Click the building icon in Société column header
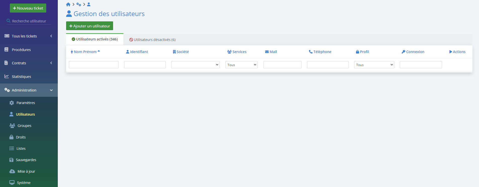This screenshot has width=479, height=187. coord(174,52)
